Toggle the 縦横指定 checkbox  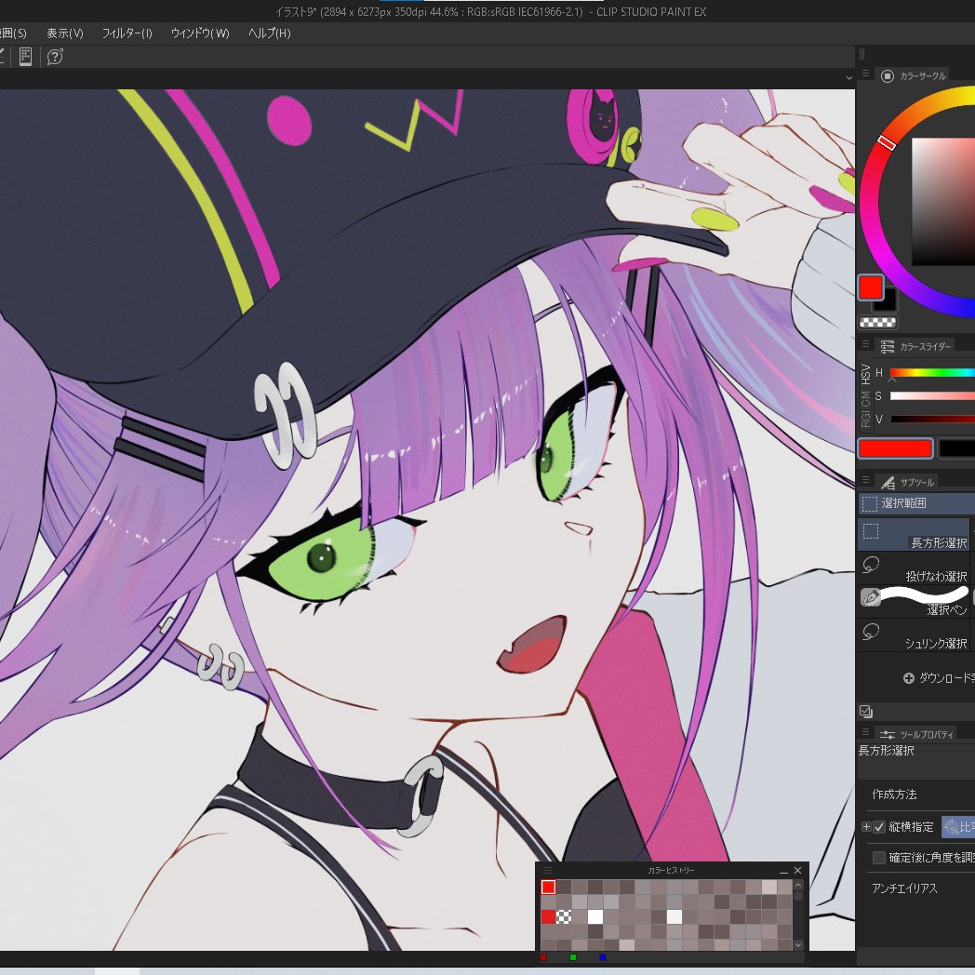(x=878, y=826)
